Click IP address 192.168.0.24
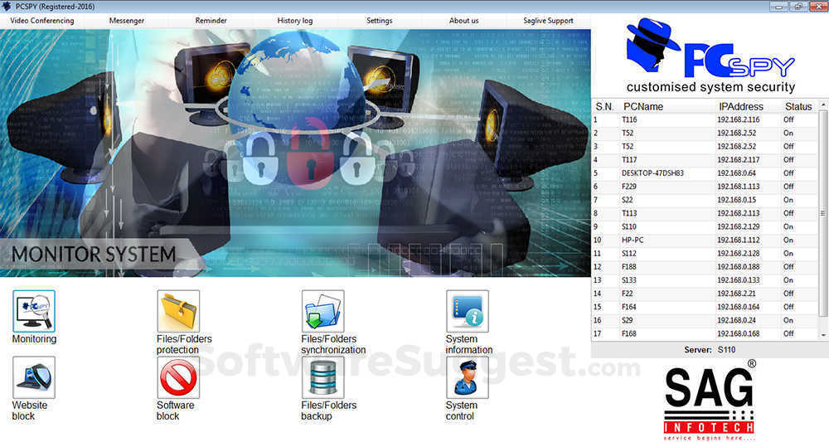Screen dimensions: 829x442 click(x=736, y=320)
